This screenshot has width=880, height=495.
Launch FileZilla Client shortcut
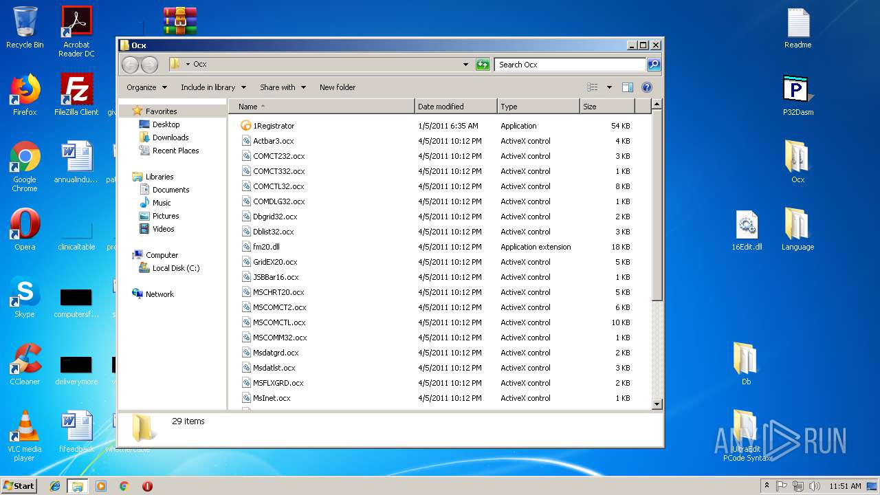point(76,95)
